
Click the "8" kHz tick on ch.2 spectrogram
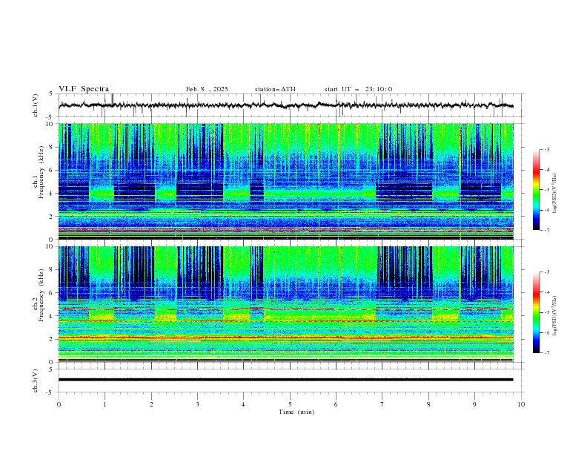tap(53, 270)
